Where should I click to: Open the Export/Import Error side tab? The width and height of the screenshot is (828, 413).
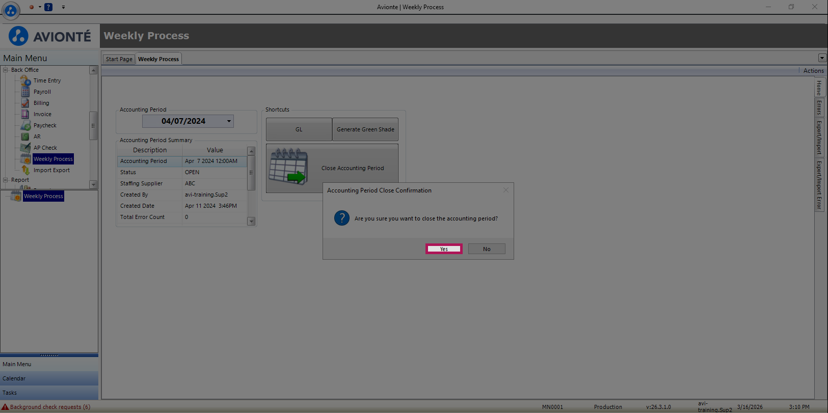[819, 185]
